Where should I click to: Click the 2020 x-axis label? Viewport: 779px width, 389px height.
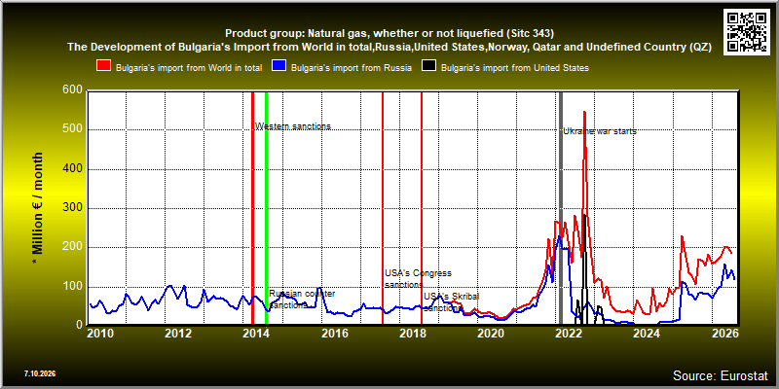tap(491, 334)
